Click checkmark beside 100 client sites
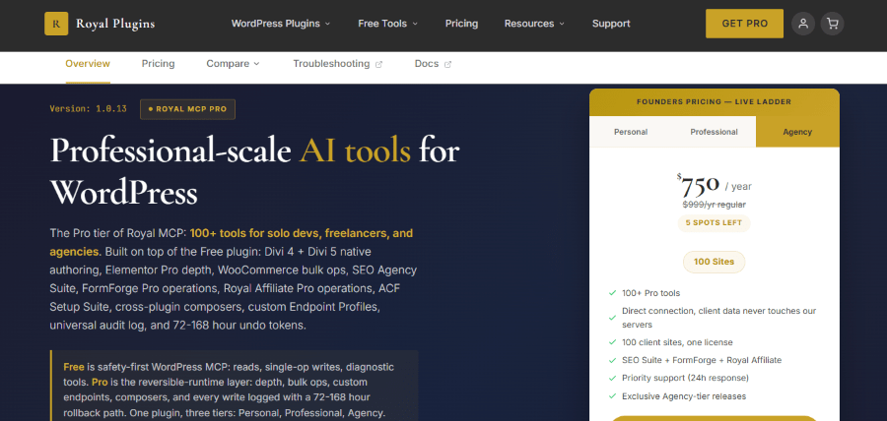Image resolution: width=887 pixels, height=421 pixels. click(x=612, y=342)
